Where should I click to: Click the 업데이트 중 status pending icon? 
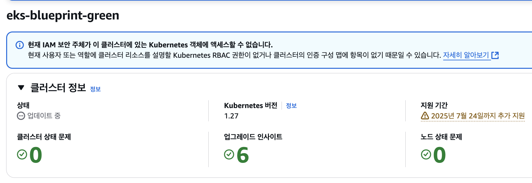(x=21, y=116)
